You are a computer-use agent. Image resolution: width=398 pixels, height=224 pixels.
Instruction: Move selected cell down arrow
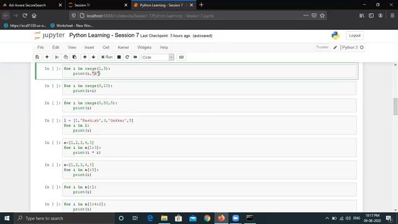[93, 57]
